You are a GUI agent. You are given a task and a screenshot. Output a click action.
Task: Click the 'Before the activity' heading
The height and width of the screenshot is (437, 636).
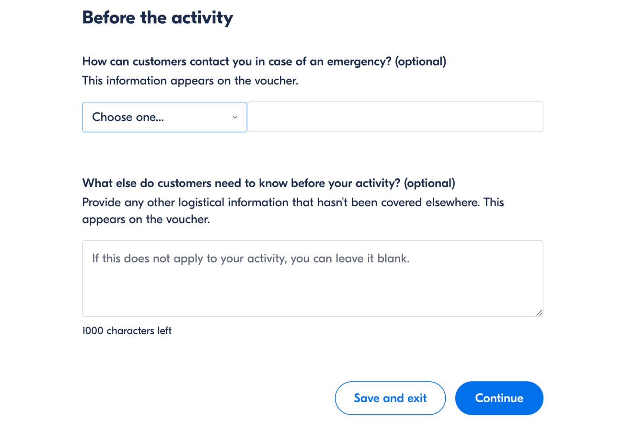pos(157,17)
